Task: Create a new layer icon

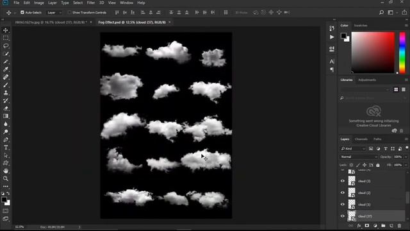Action: coord(391,226)
